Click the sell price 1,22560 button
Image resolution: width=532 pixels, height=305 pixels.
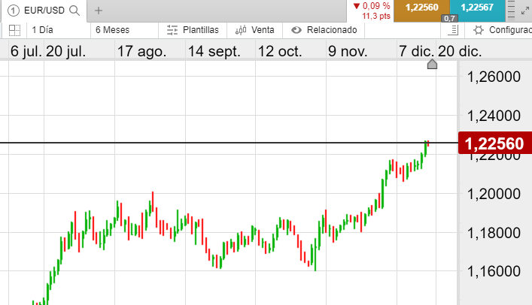[421, 11]
